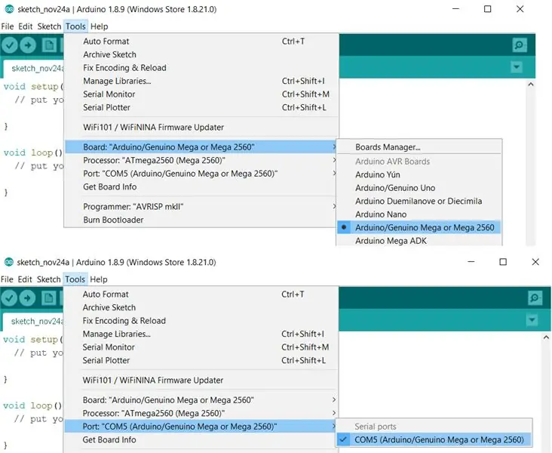Viewport: 552px width, 453px height.
Task: Open Sketch menu in top window
Action: pos(49,26)
